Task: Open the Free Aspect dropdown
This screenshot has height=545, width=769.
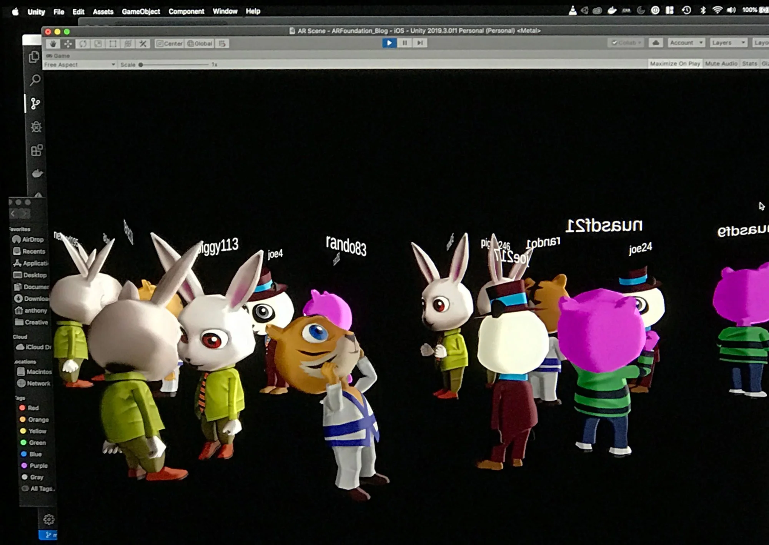Action: point(80,65)
